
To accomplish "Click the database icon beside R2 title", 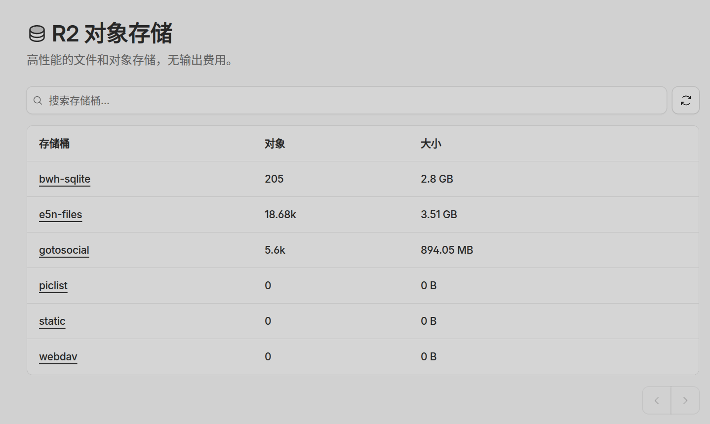I will (37, 34).
